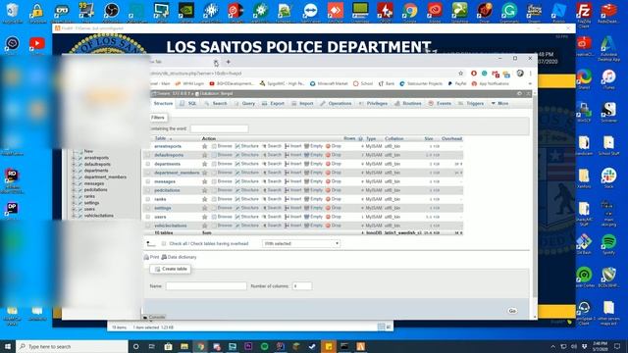The width and height of the screenshot is (628, 353).
Task: Click Print icon below table list
Action: [x=146, y=257]
